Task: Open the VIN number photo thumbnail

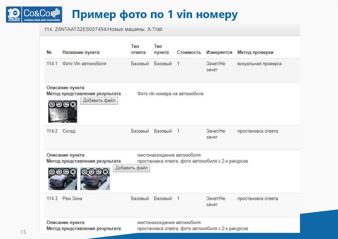Action: [63, 115]
